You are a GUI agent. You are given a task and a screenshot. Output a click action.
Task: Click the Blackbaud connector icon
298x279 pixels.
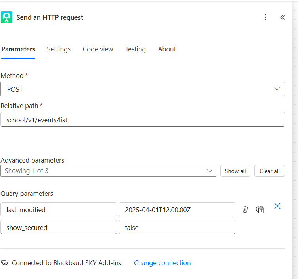(x=6, y=17)
